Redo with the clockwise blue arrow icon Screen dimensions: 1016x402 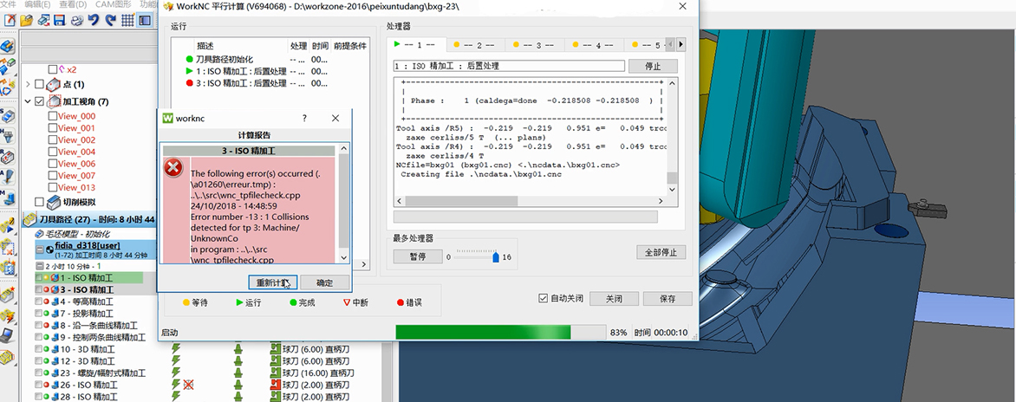(110, 20)
